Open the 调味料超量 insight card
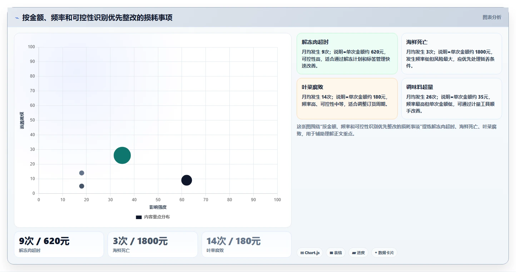 [452, 99]
